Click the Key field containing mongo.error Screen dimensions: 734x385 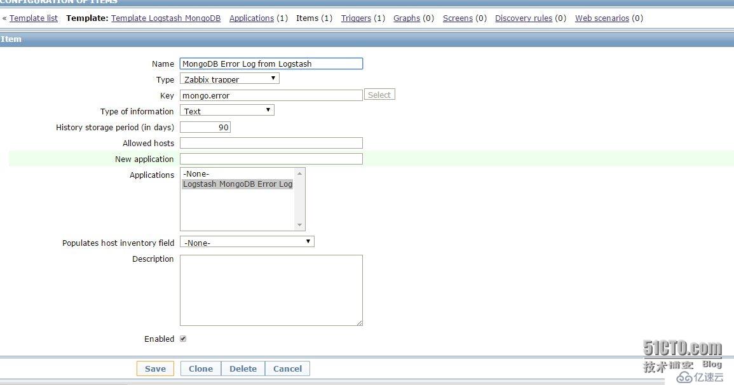click(x=271, y=95)
